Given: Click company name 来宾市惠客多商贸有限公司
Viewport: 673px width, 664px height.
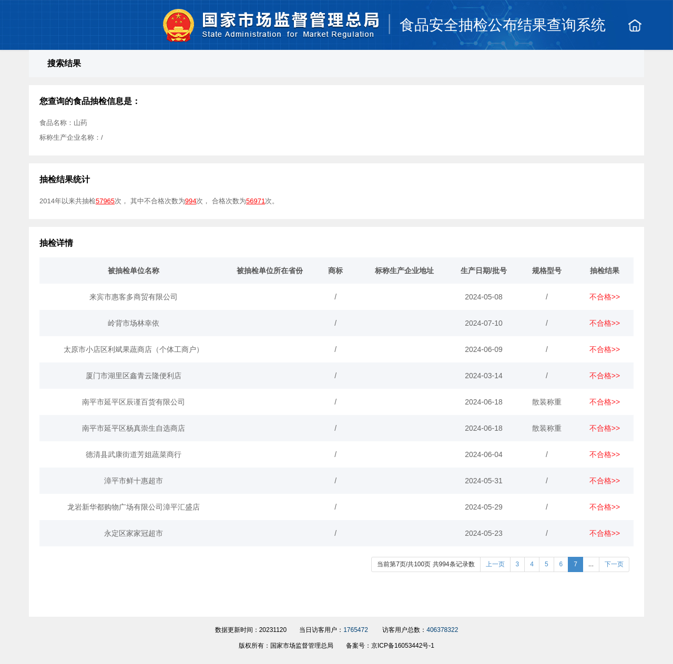Looking at the screenshot, I should pyautogui.click(x=134, y=297).
